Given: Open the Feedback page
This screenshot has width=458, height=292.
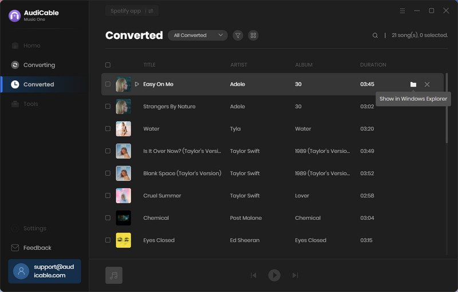Looking at the screenshot, I should point(37,247).
